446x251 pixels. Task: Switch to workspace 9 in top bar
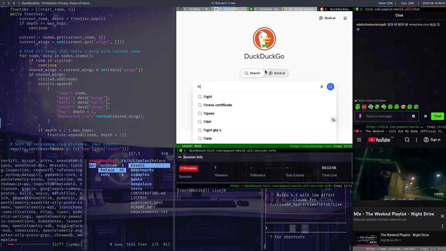pyautogui.click(x=14, y=3)
